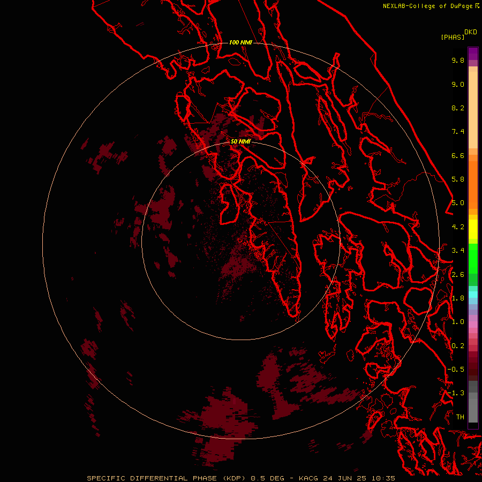Click the '-1.3' legend value
The width and height of the screenshot is (482, 482).
coord(456,393)
